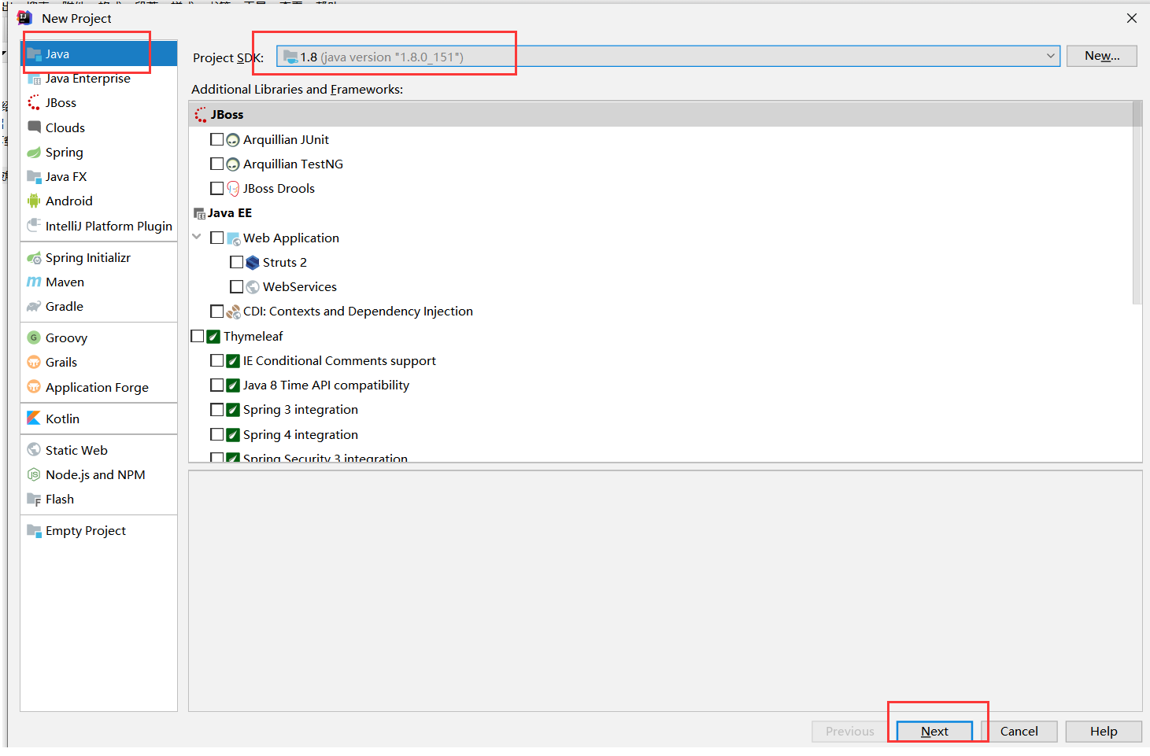Click the frameworks list vertical scrollbar

click(x=1137, y=203)
